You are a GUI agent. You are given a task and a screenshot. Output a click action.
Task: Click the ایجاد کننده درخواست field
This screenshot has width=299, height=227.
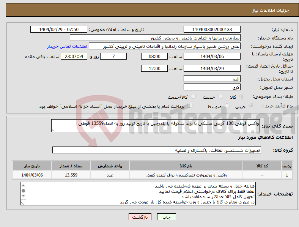165,46
